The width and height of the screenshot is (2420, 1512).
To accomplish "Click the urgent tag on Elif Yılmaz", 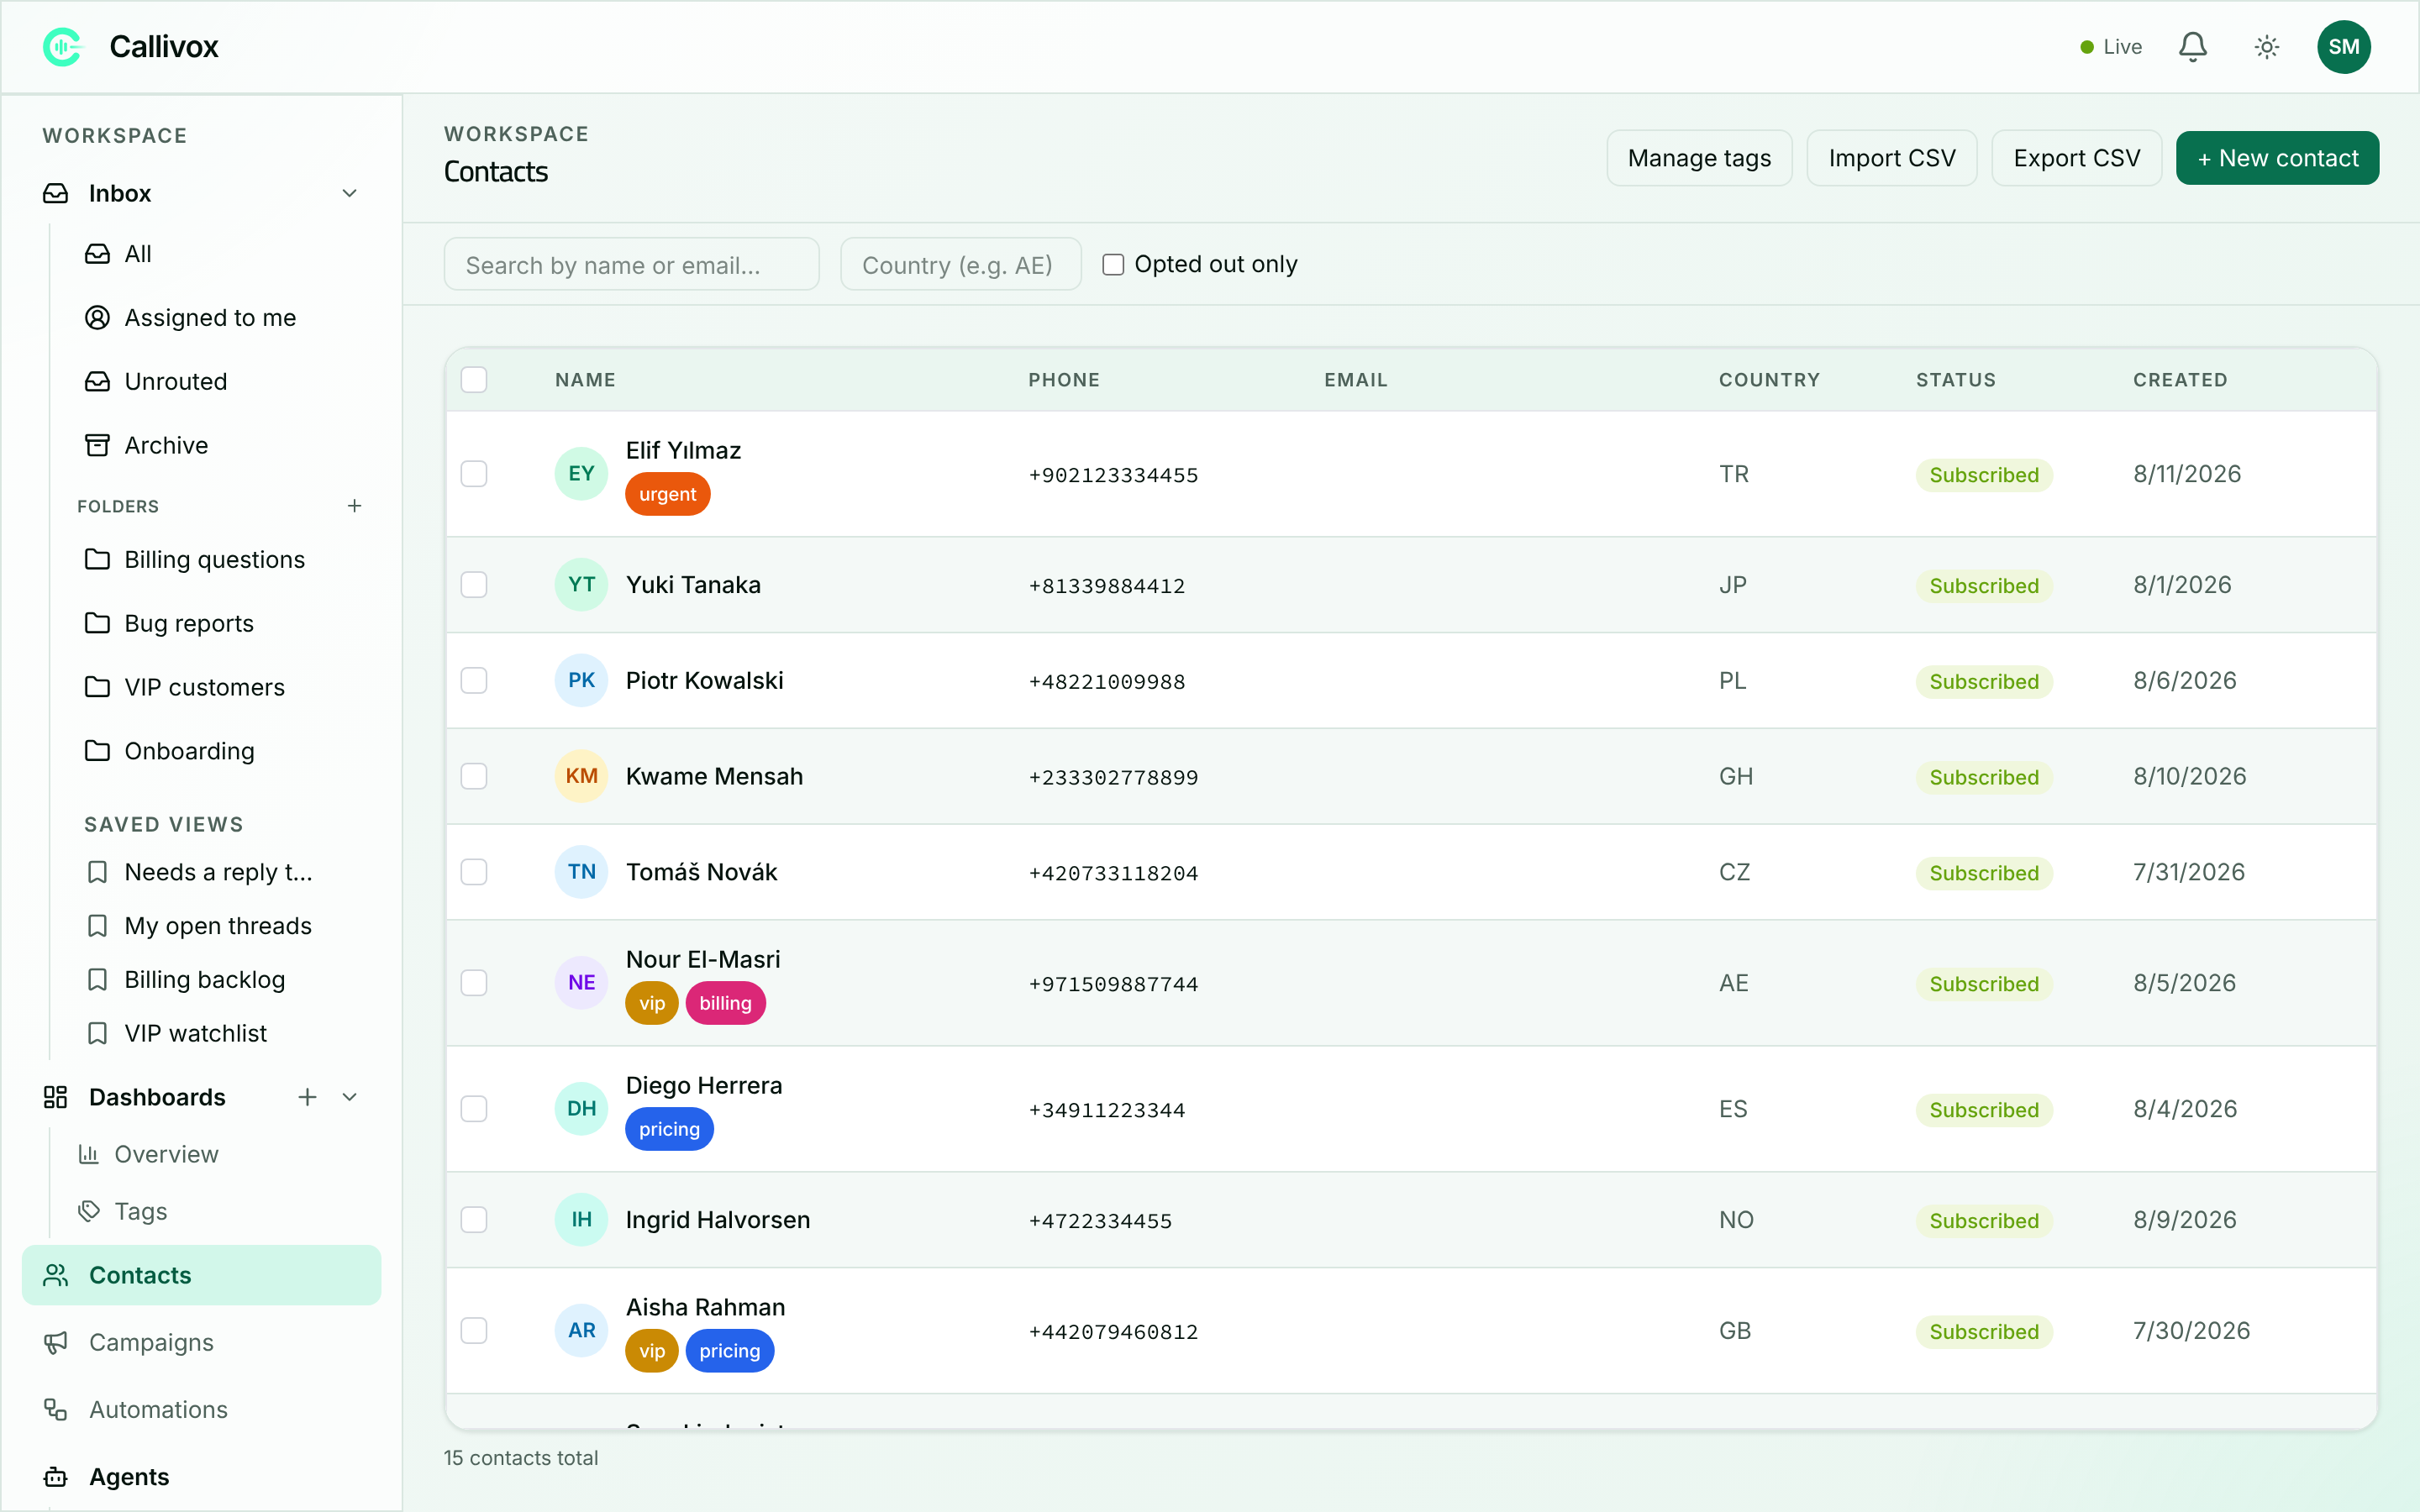I will tap(667, 494).
